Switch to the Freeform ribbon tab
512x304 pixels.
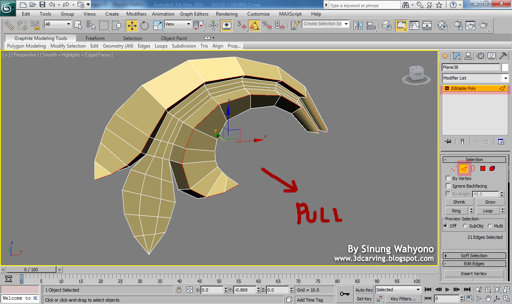[x=95, y=38]
